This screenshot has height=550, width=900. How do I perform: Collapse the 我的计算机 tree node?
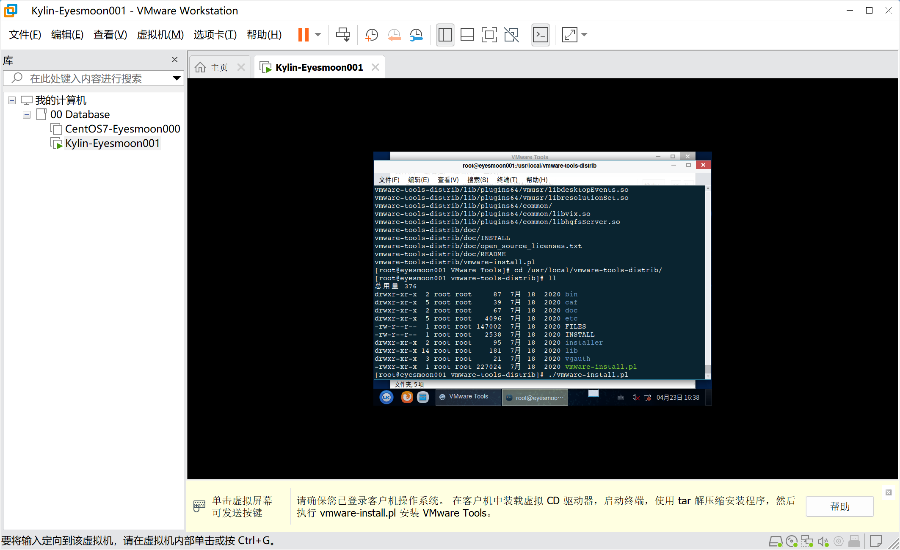pyautogui.click(x=12, y=100)
